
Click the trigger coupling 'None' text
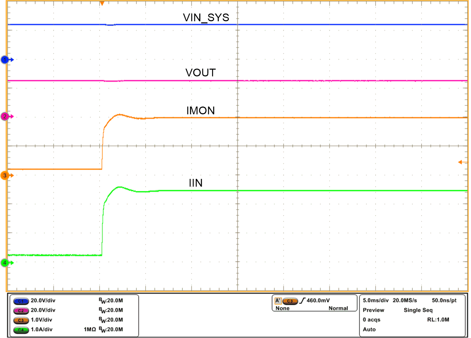pos(282,308)
